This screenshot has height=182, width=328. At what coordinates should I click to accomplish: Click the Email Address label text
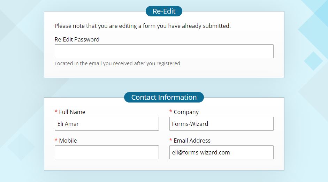point(192,141)
